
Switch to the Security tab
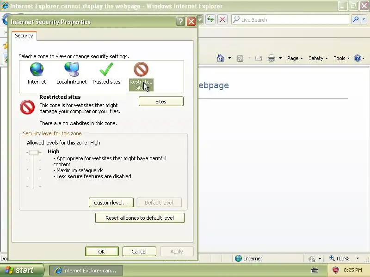24,36
